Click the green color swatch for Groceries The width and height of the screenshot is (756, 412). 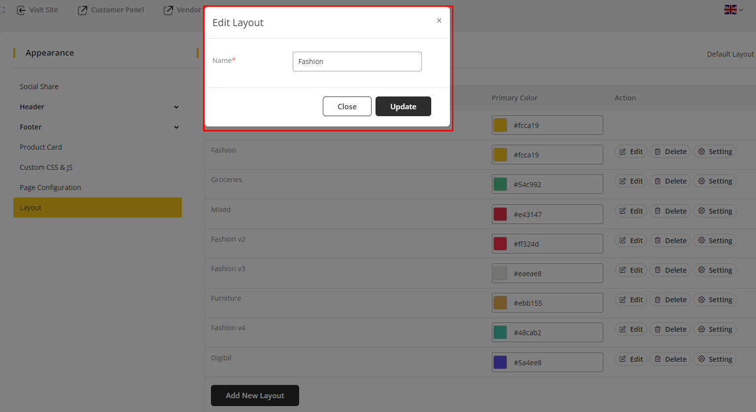[500, 185]
